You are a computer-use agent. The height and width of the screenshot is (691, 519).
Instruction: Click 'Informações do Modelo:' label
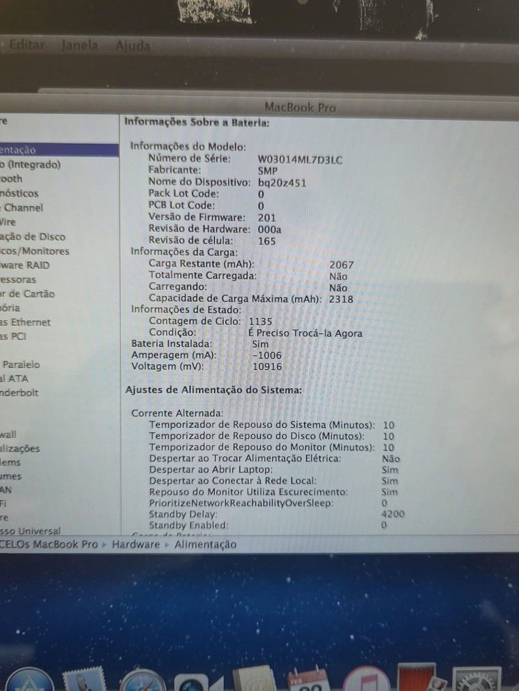coord(188,146)
